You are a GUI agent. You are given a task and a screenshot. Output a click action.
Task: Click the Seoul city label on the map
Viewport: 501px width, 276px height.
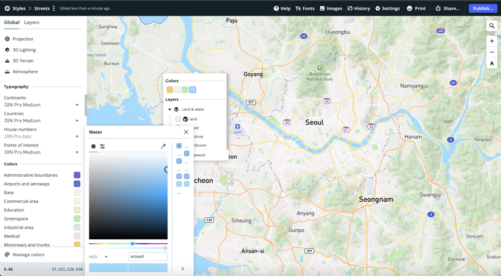tap(315, 122)
